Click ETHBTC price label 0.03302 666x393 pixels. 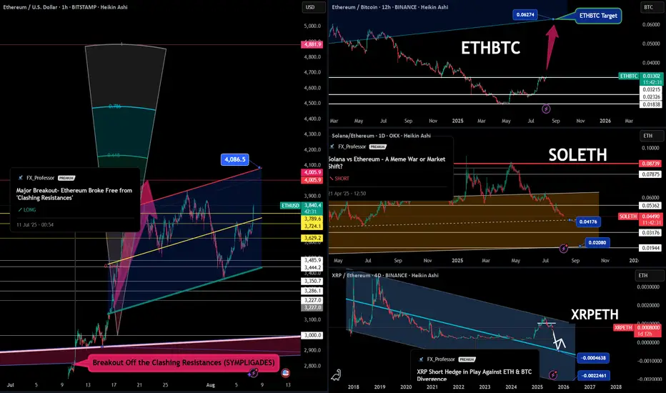(x=651, y=76)
